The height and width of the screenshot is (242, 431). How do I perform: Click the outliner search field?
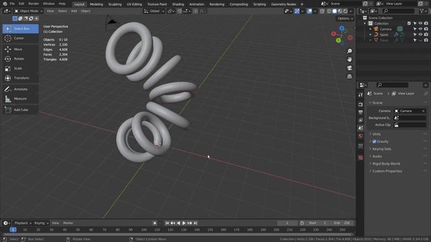[399, 11]
